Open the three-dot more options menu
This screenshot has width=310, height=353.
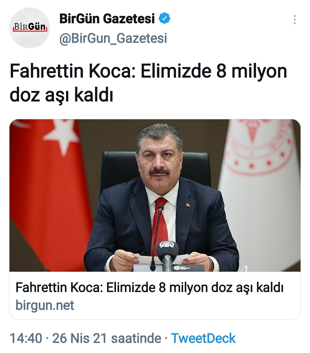coord(294,20)
